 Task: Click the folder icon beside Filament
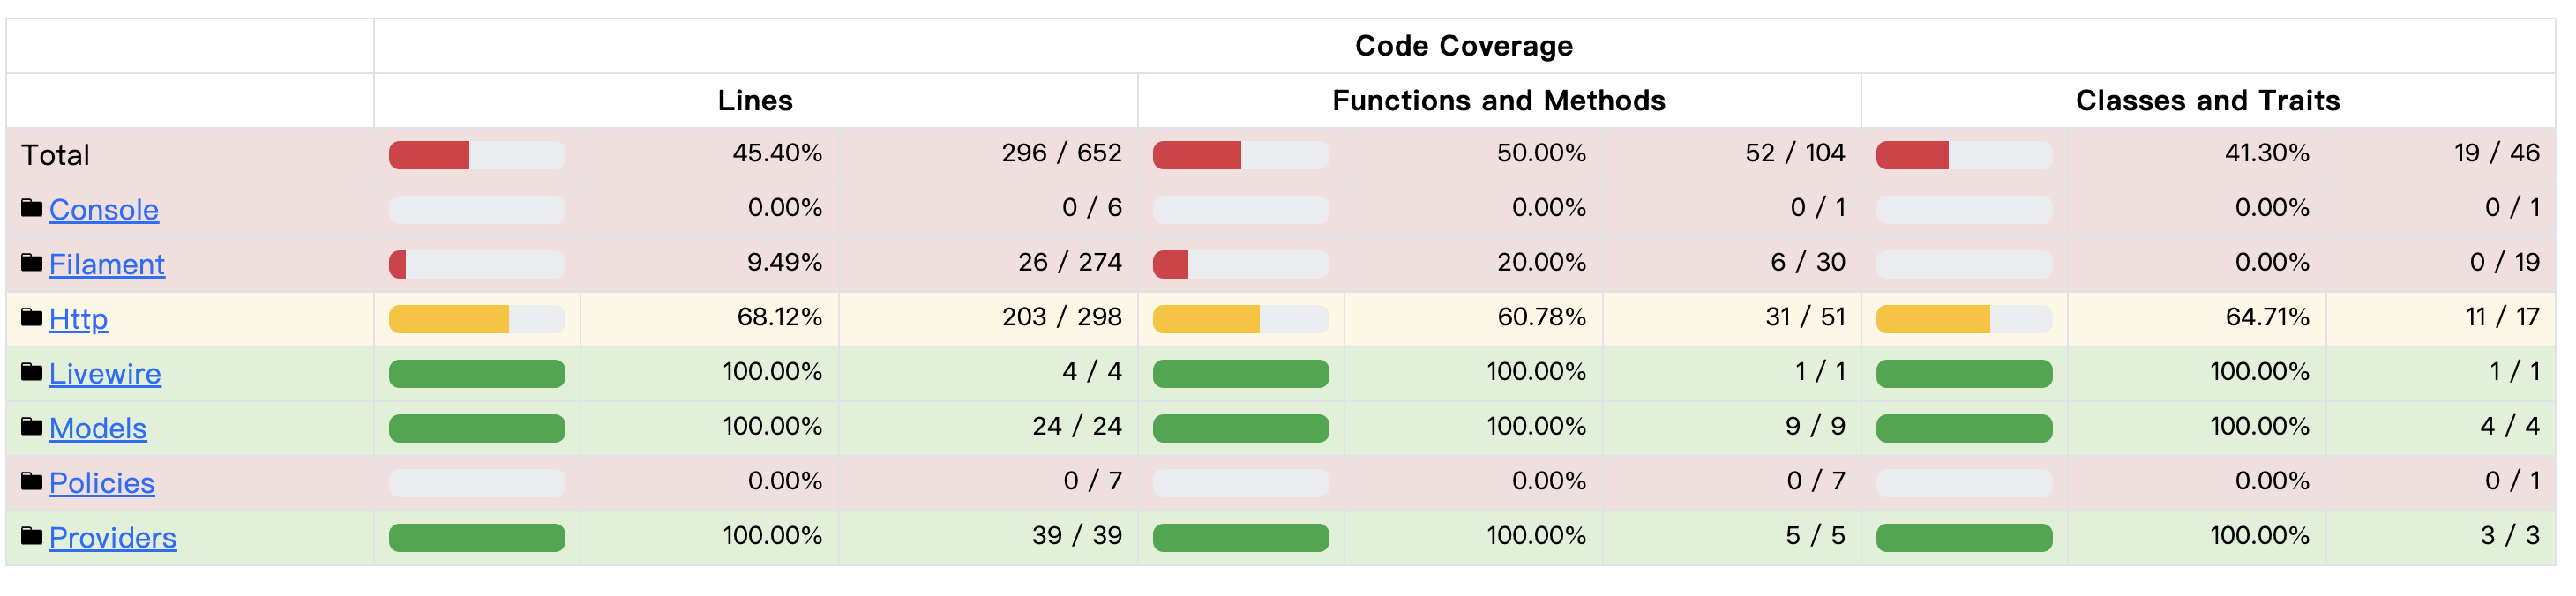click(x=32, y=264)
